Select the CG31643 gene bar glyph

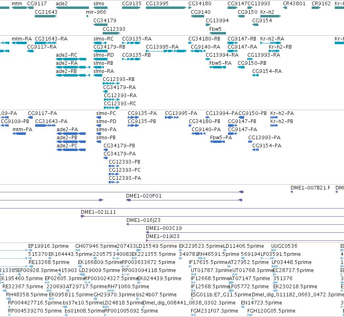tap(46, 16)
